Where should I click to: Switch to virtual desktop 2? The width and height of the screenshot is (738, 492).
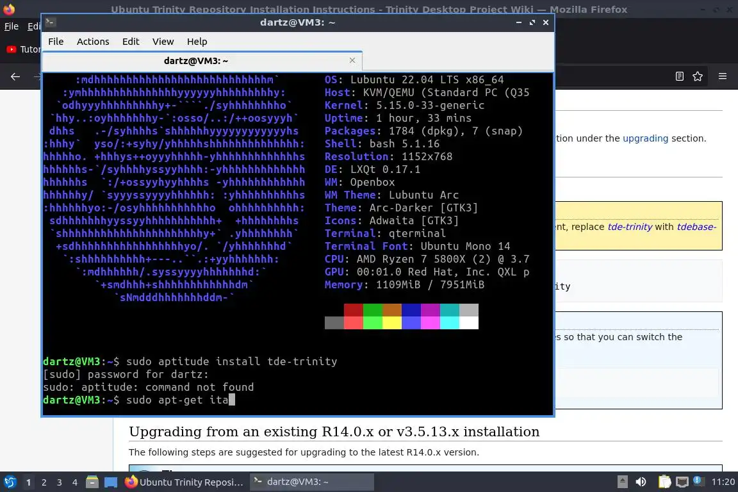point(44,482)
